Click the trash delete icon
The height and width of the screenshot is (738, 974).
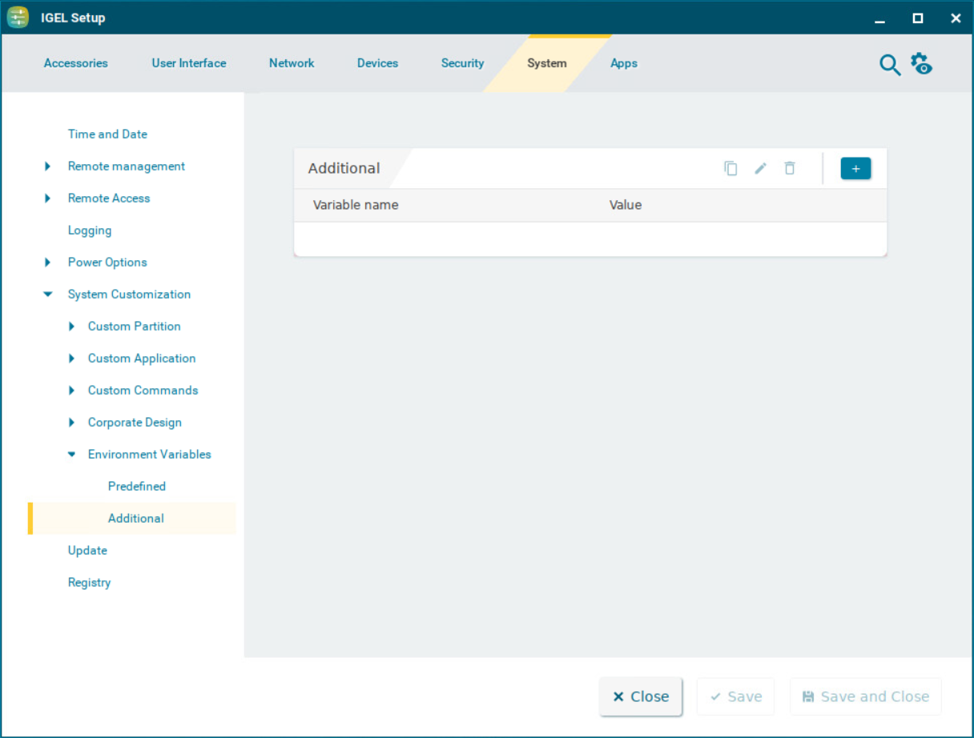pos(790,168)
